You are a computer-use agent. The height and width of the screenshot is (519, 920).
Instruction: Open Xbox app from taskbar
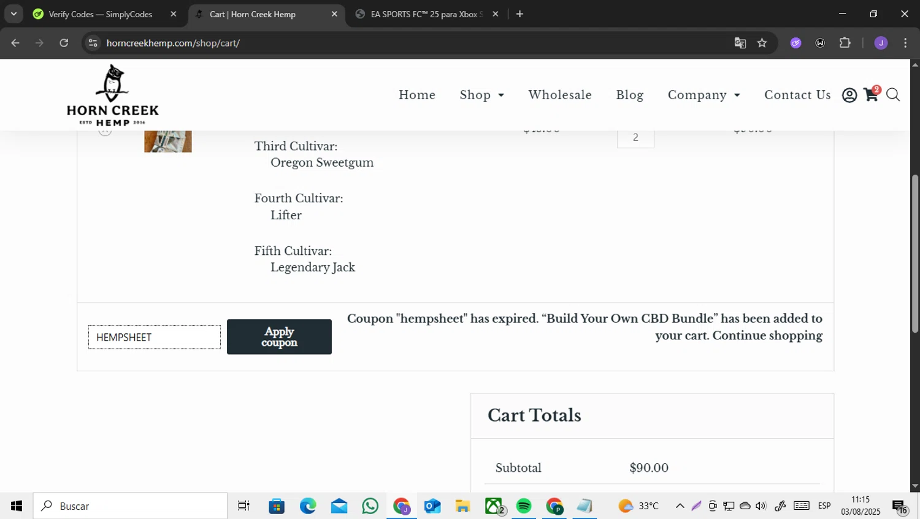click(494, 506)
